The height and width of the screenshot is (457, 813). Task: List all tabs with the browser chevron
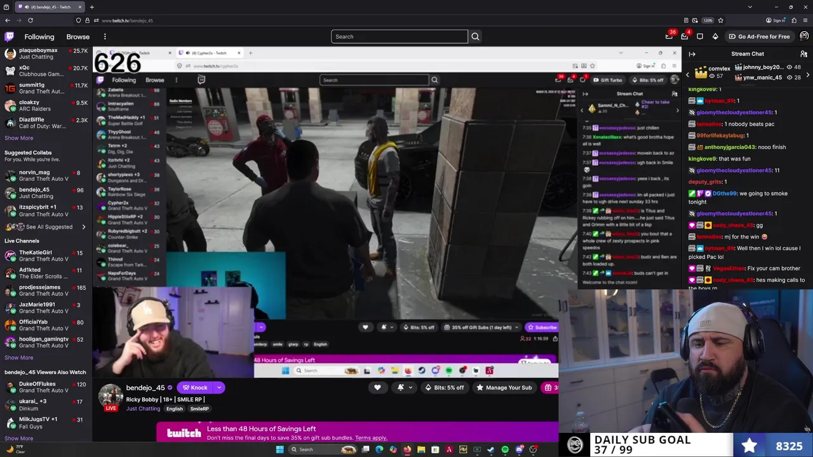pyautogui.click(x=750, y=7)
